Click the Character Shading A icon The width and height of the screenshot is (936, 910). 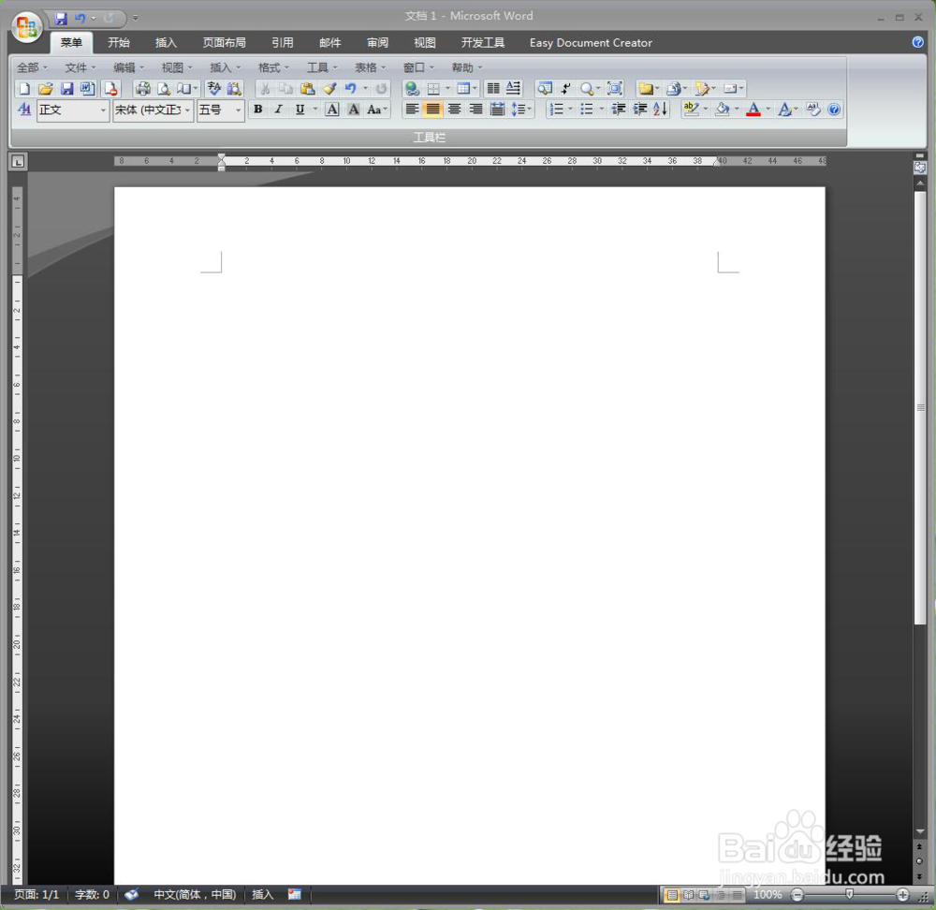(x=354, y=110)
